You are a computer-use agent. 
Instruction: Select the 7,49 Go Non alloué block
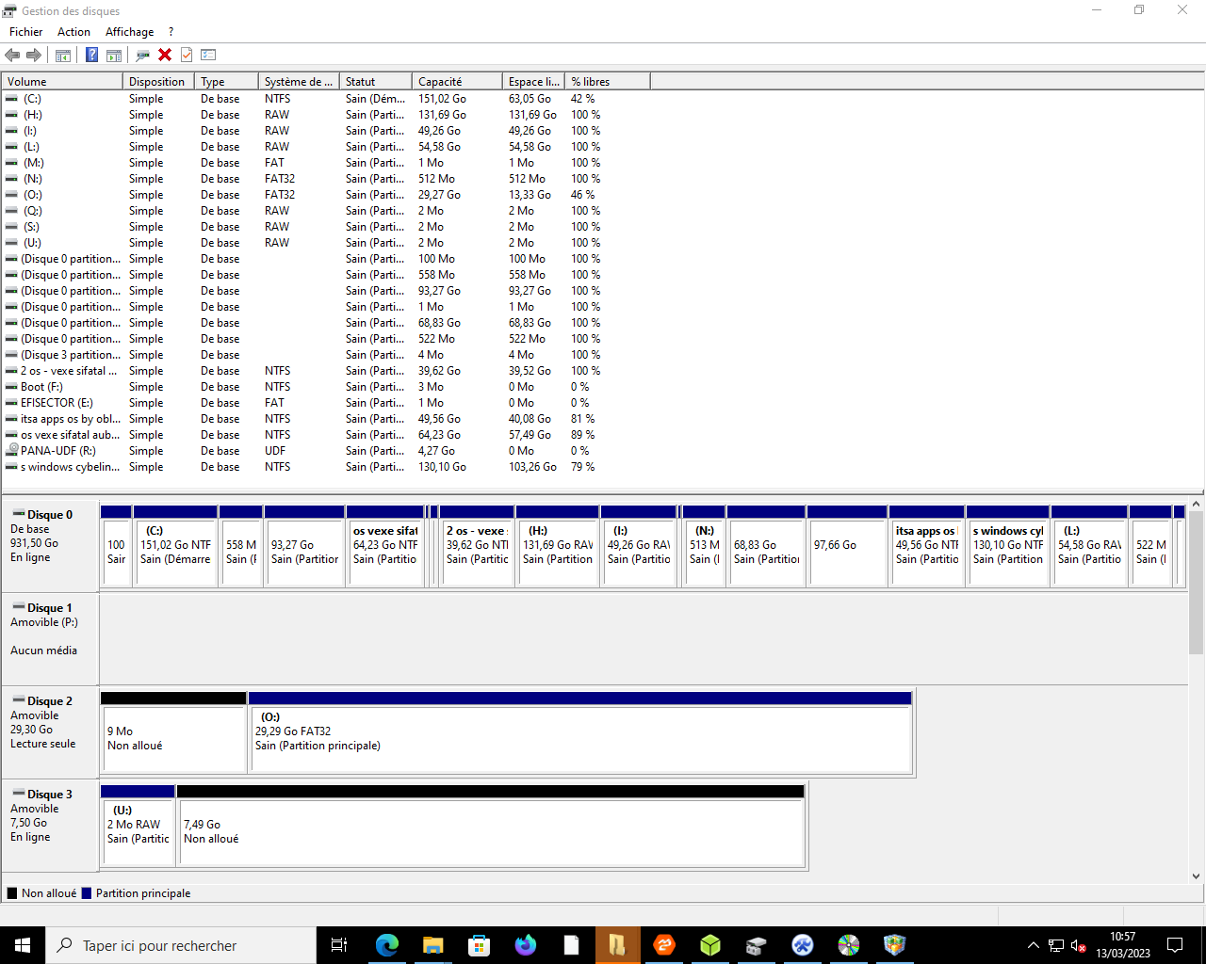tap(491, 826)
